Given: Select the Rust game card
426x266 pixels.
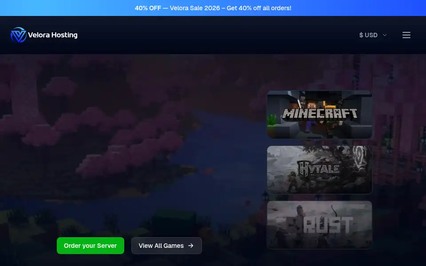Looking at the screenshot, I should pyautogui.click(x=319, y=225).
